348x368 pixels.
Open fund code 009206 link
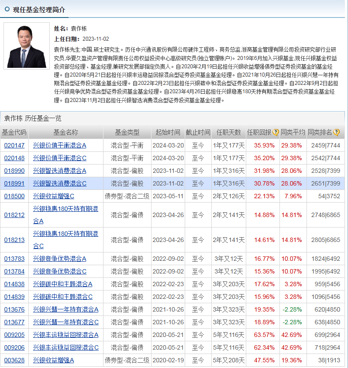click(x=14, y=347)
